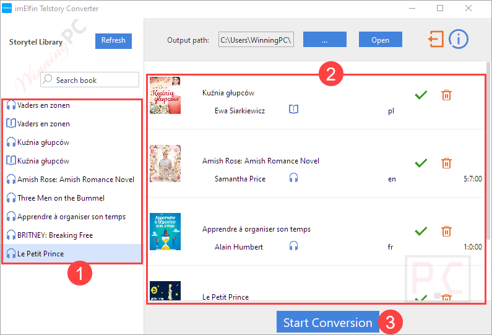Screen dimensions: 492x335
Task: Click the magnifier icon in the search box
Action: [x=48, y=79]
